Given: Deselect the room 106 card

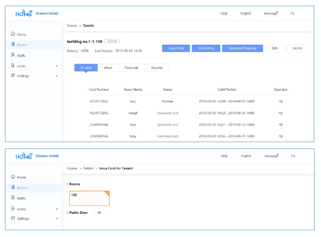Looking at the screenshot, I should (89, 198).
